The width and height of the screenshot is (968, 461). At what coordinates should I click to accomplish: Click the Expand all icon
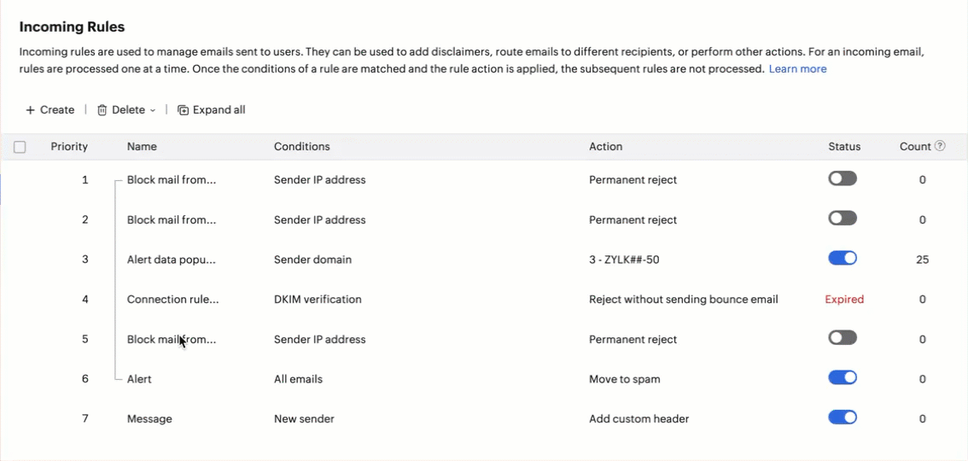tap(183, 110)
